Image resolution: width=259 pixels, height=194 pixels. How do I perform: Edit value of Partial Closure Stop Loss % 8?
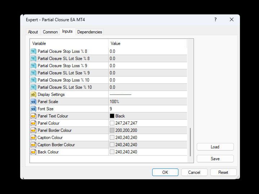tap(148, 51)
